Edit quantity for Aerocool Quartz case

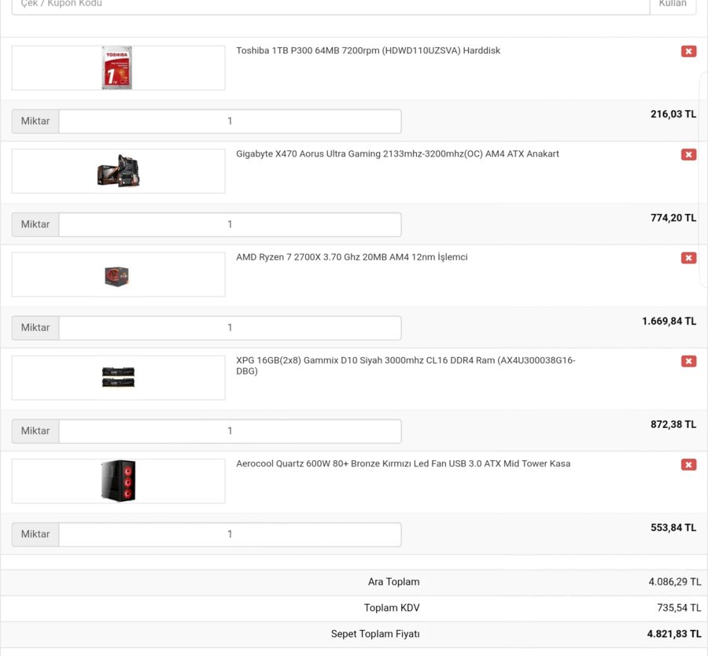(x=230, y=534)
